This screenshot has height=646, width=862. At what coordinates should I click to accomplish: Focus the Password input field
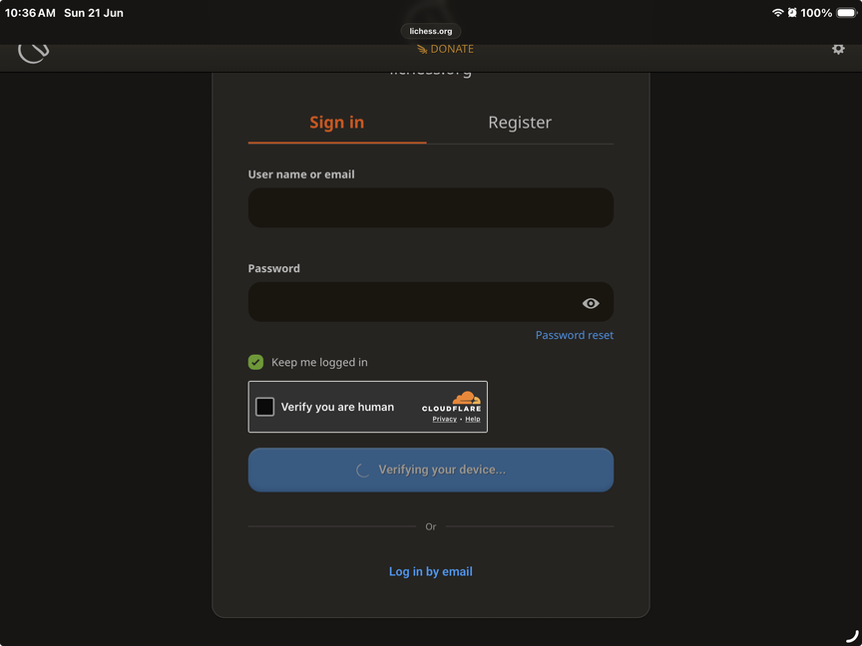click(x=430, y=302)
